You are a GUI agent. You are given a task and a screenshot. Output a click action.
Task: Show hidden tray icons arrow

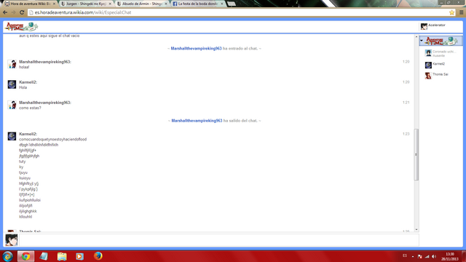(413, 256)
